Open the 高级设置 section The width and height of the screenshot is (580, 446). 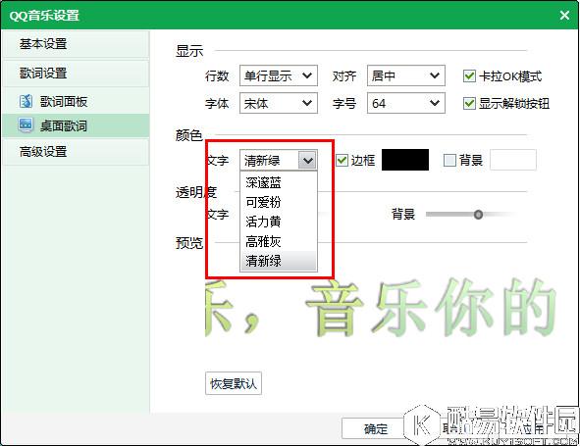click(76, 152)
